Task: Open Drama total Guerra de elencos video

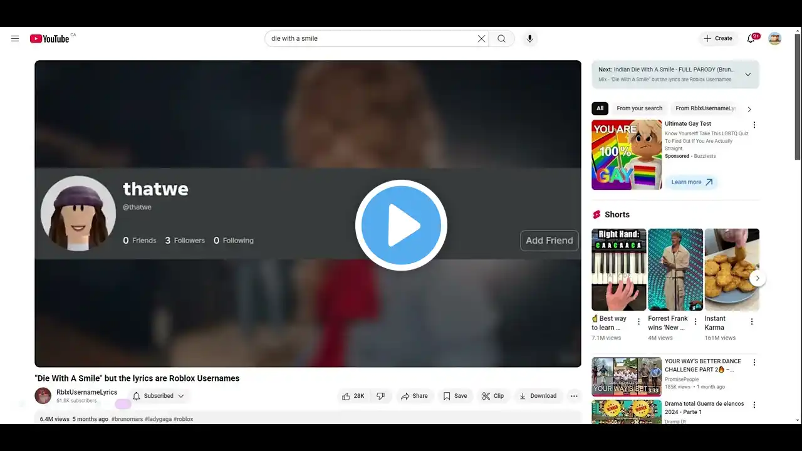Action: tap(627, 412)
